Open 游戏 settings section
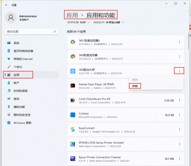 32,99
